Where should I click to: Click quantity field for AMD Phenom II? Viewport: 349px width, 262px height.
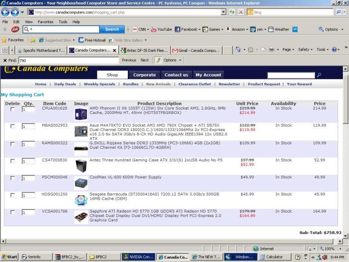coord(28,110)
